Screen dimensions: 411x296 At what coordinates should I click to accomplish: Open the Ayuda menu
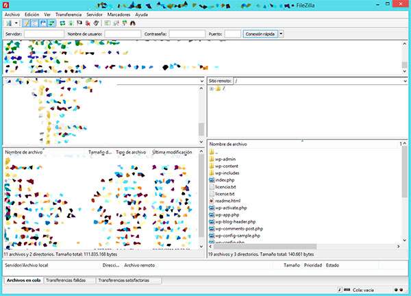tap(142, 14)
